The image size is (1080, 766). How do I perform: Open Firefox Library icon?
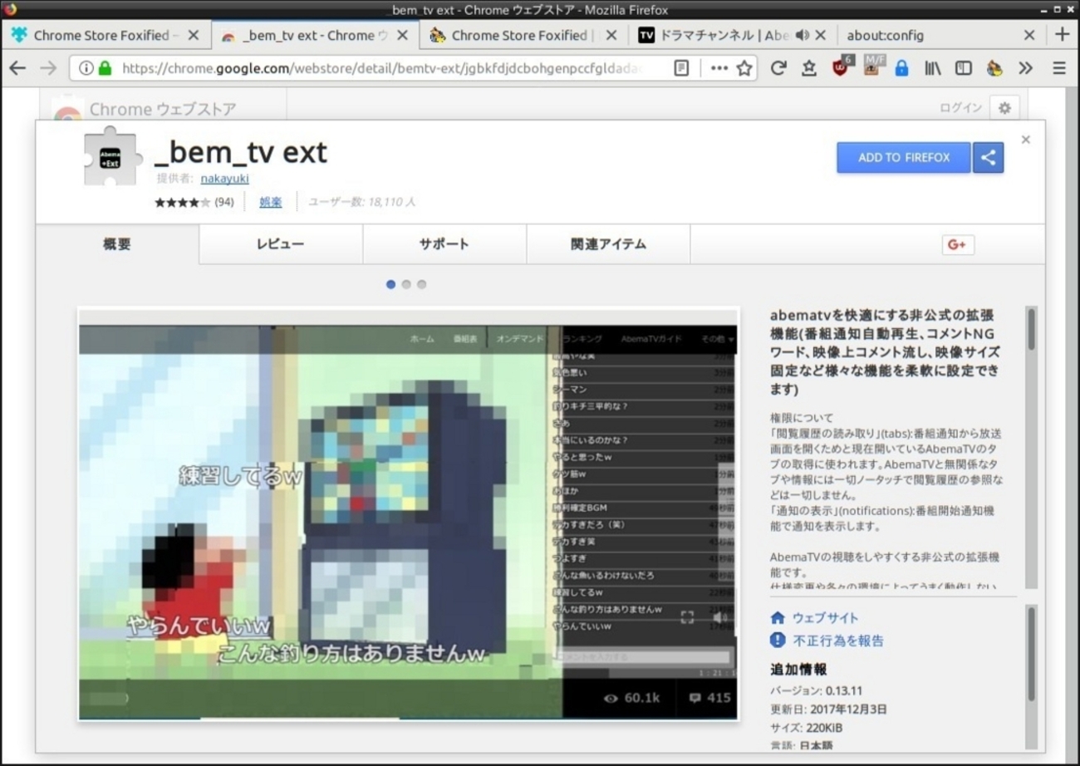pos(933,68)
